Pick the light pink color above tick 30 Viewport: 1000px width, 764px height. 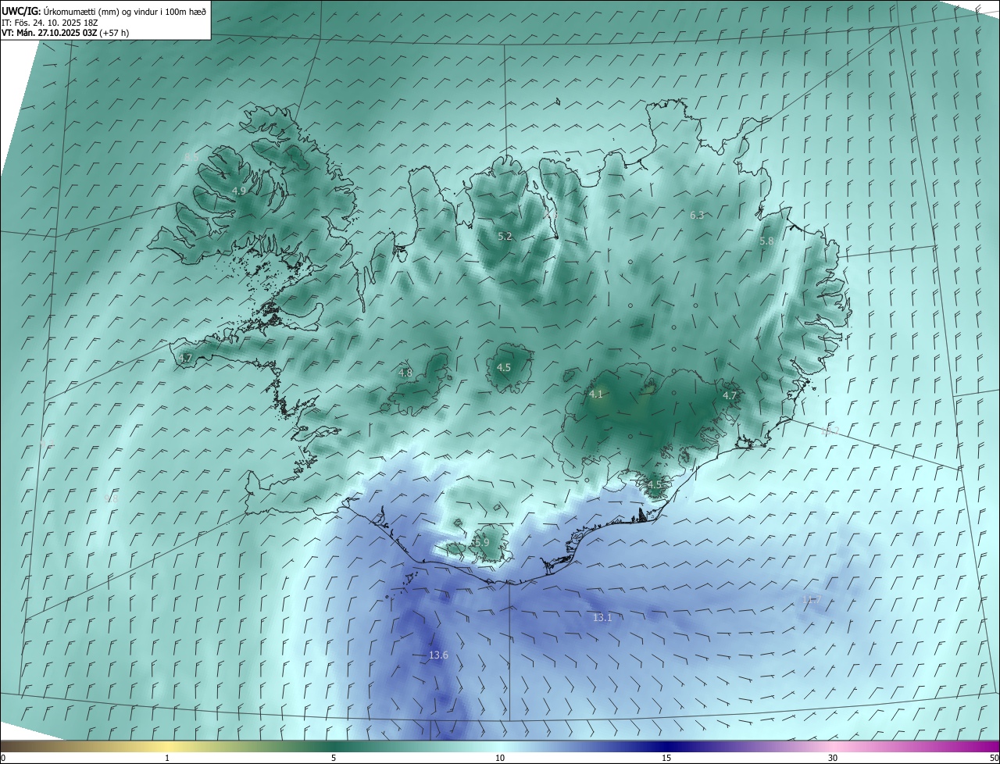833,746
